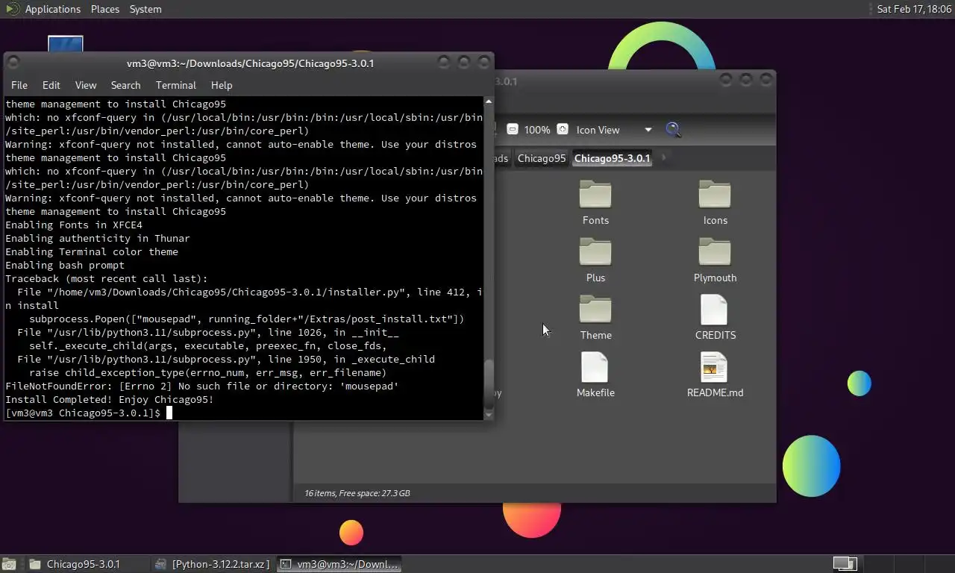Click the terminal scrollbar down arrow
Viewport: 955px width, 573px height.
(489, 414)
